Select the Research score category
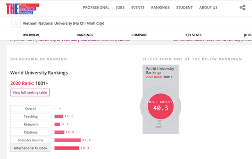The width and height of the screenshot is (252, 159). 31,124
